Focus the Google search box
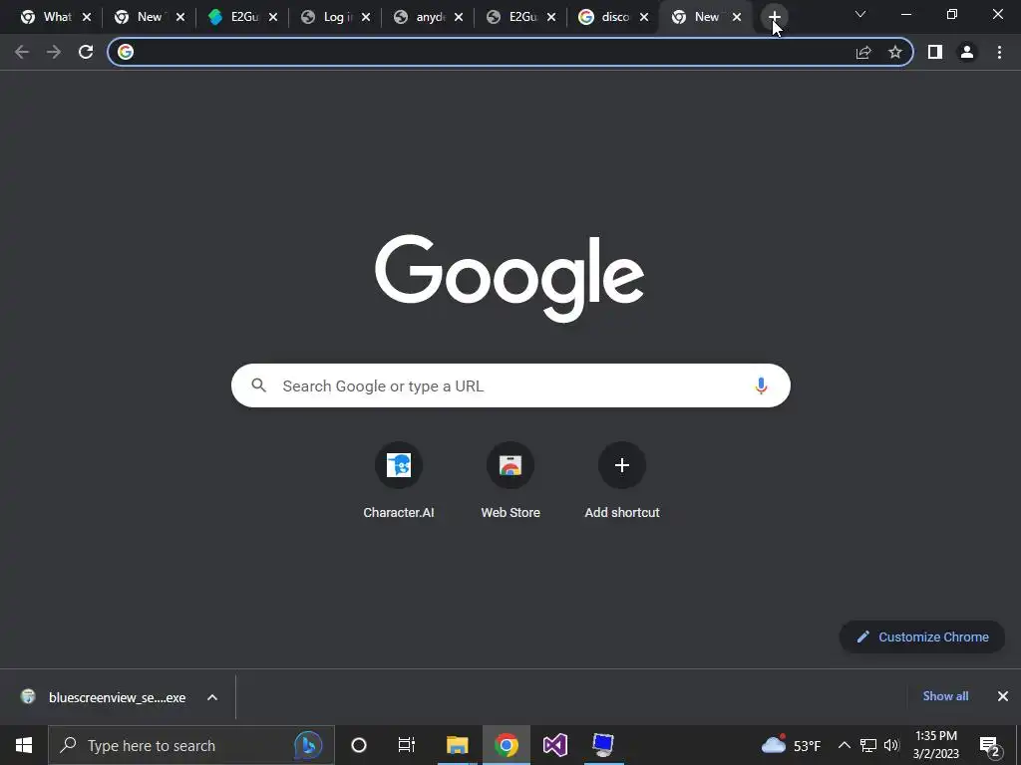 (x=510, y=385)
